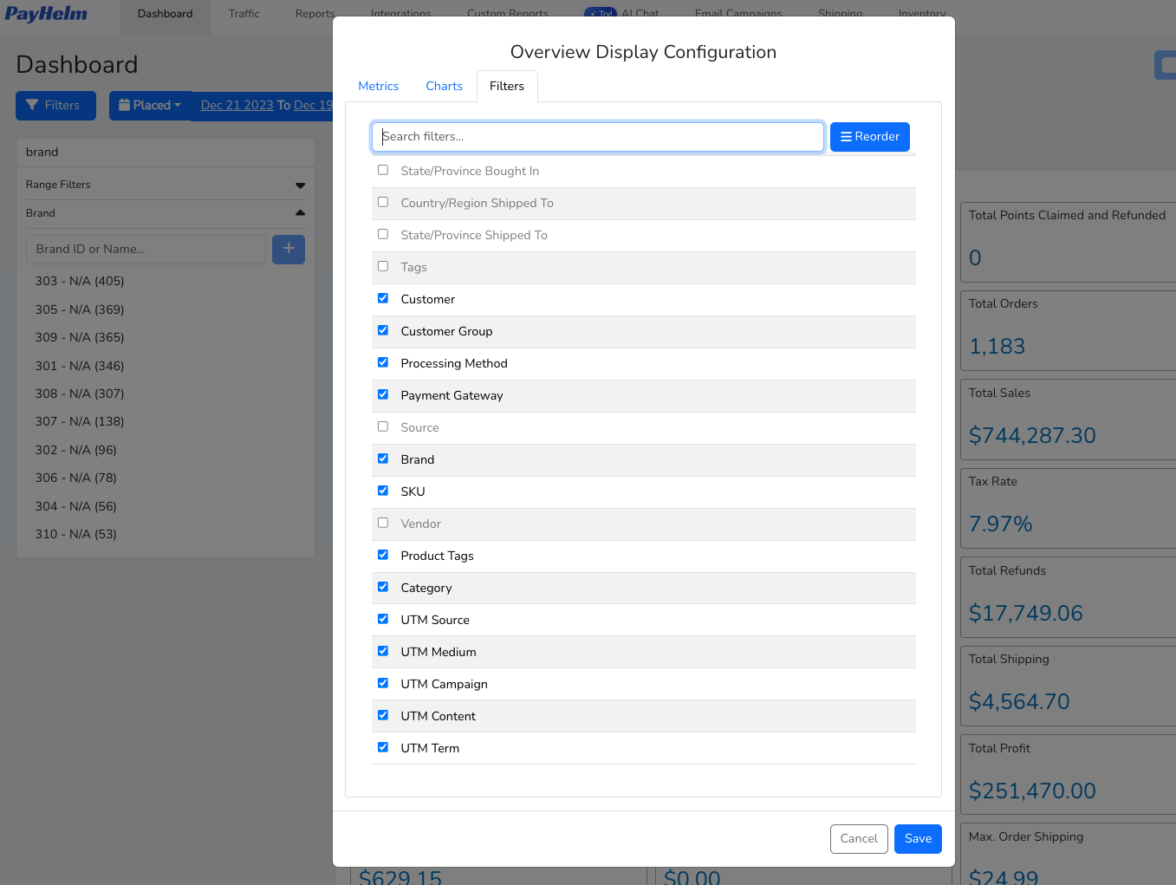Uncheck the SKU filter checkbox
The image size is (1176, 885).
(383, 491)
